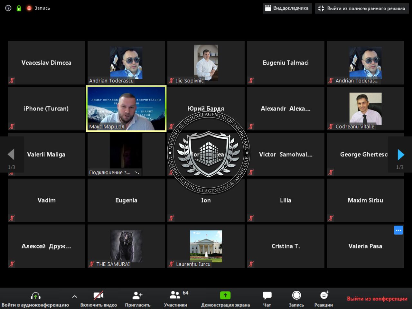Screen dimensions: 412x309
Task: Click the 64 participants count
Action: [x=185, y=293]
